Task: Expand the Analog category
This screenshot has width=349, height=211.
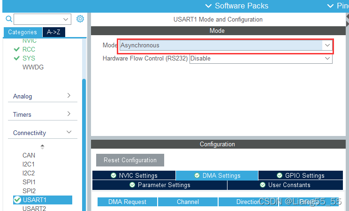Action: tap(43, 96)
